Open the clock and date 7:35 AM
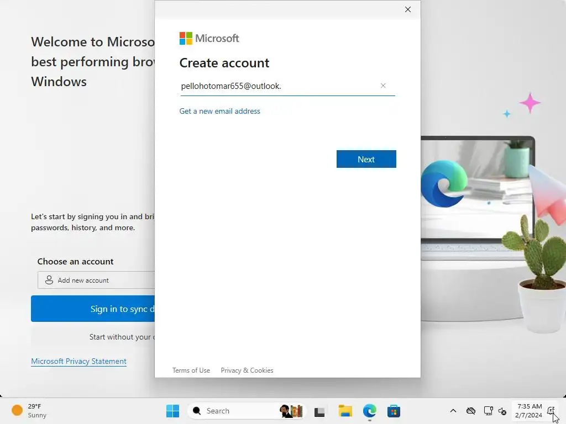 coord(529,411)
